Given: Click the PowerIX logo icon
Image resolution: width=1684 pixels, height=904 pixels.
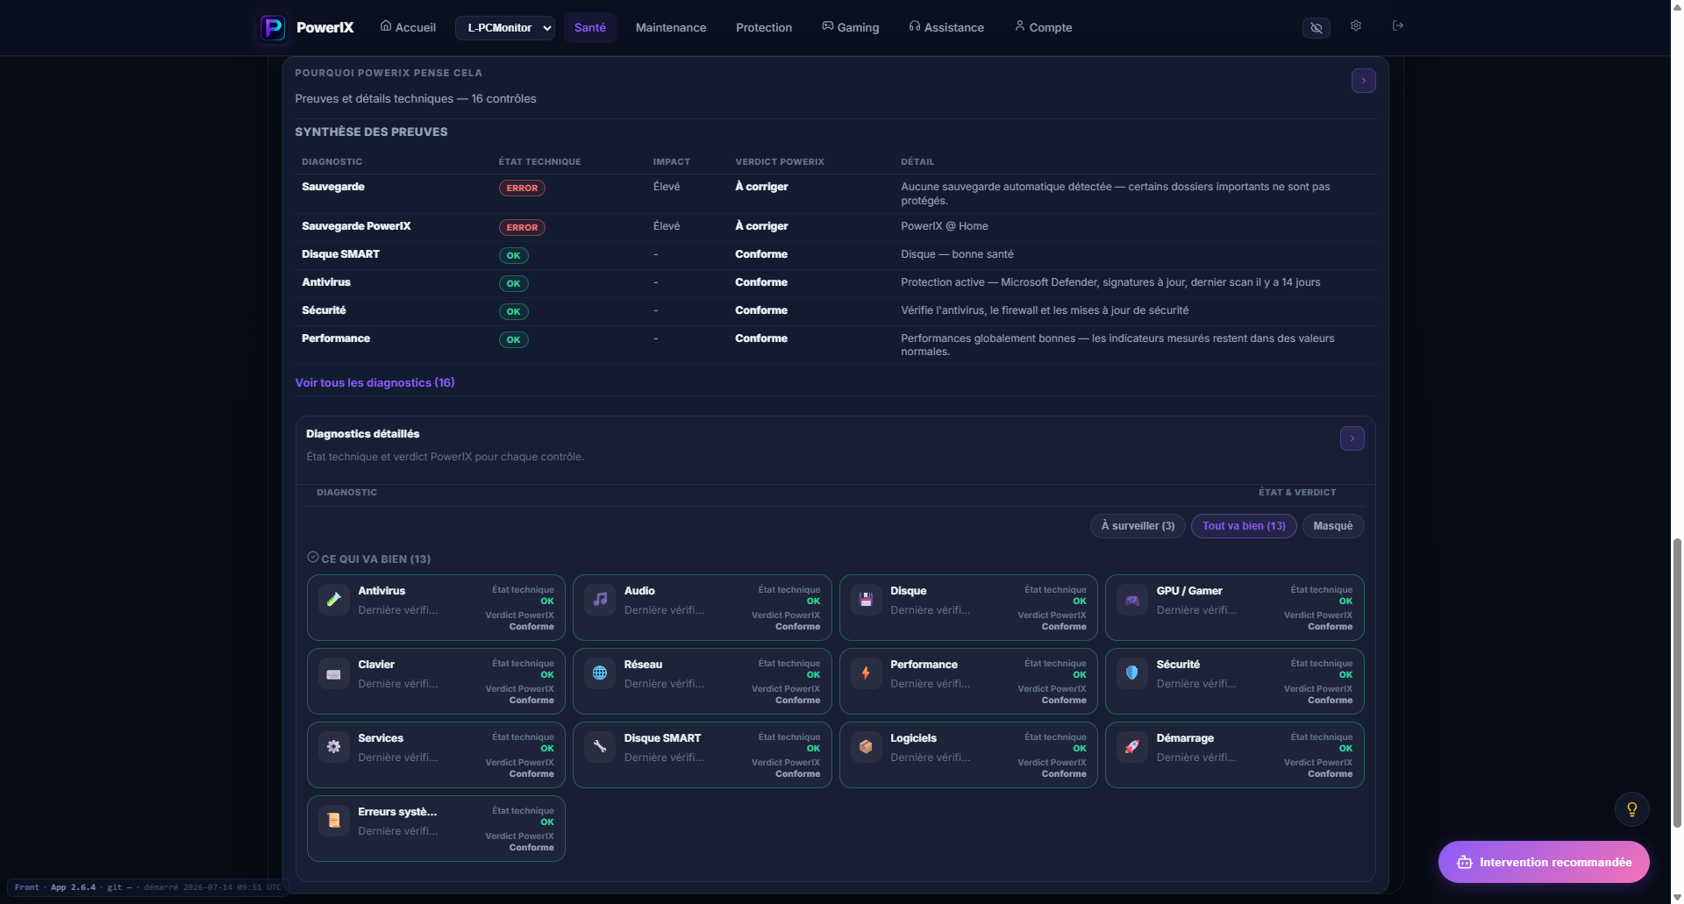Looking at the screenshot, I should point(273,28).
